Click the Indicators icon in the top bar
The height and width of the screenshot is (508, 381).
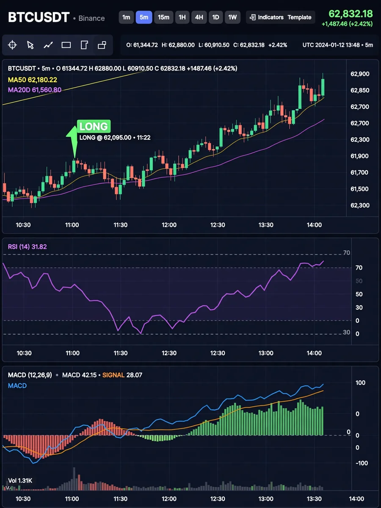pos(253,17)
